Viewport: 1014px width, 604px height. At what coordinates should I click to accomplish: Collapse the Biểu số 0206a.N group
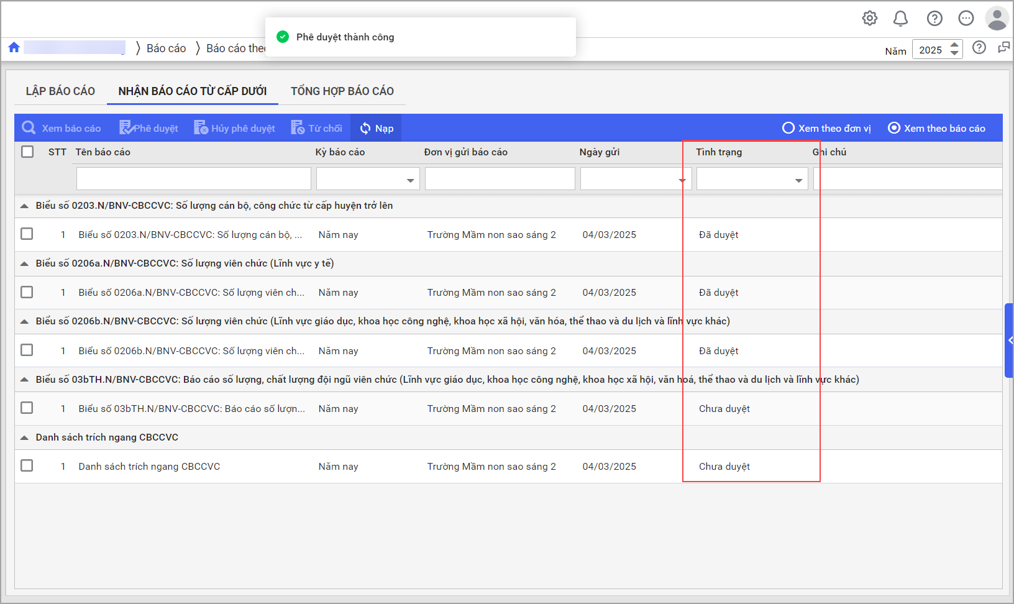pos(24,263)
